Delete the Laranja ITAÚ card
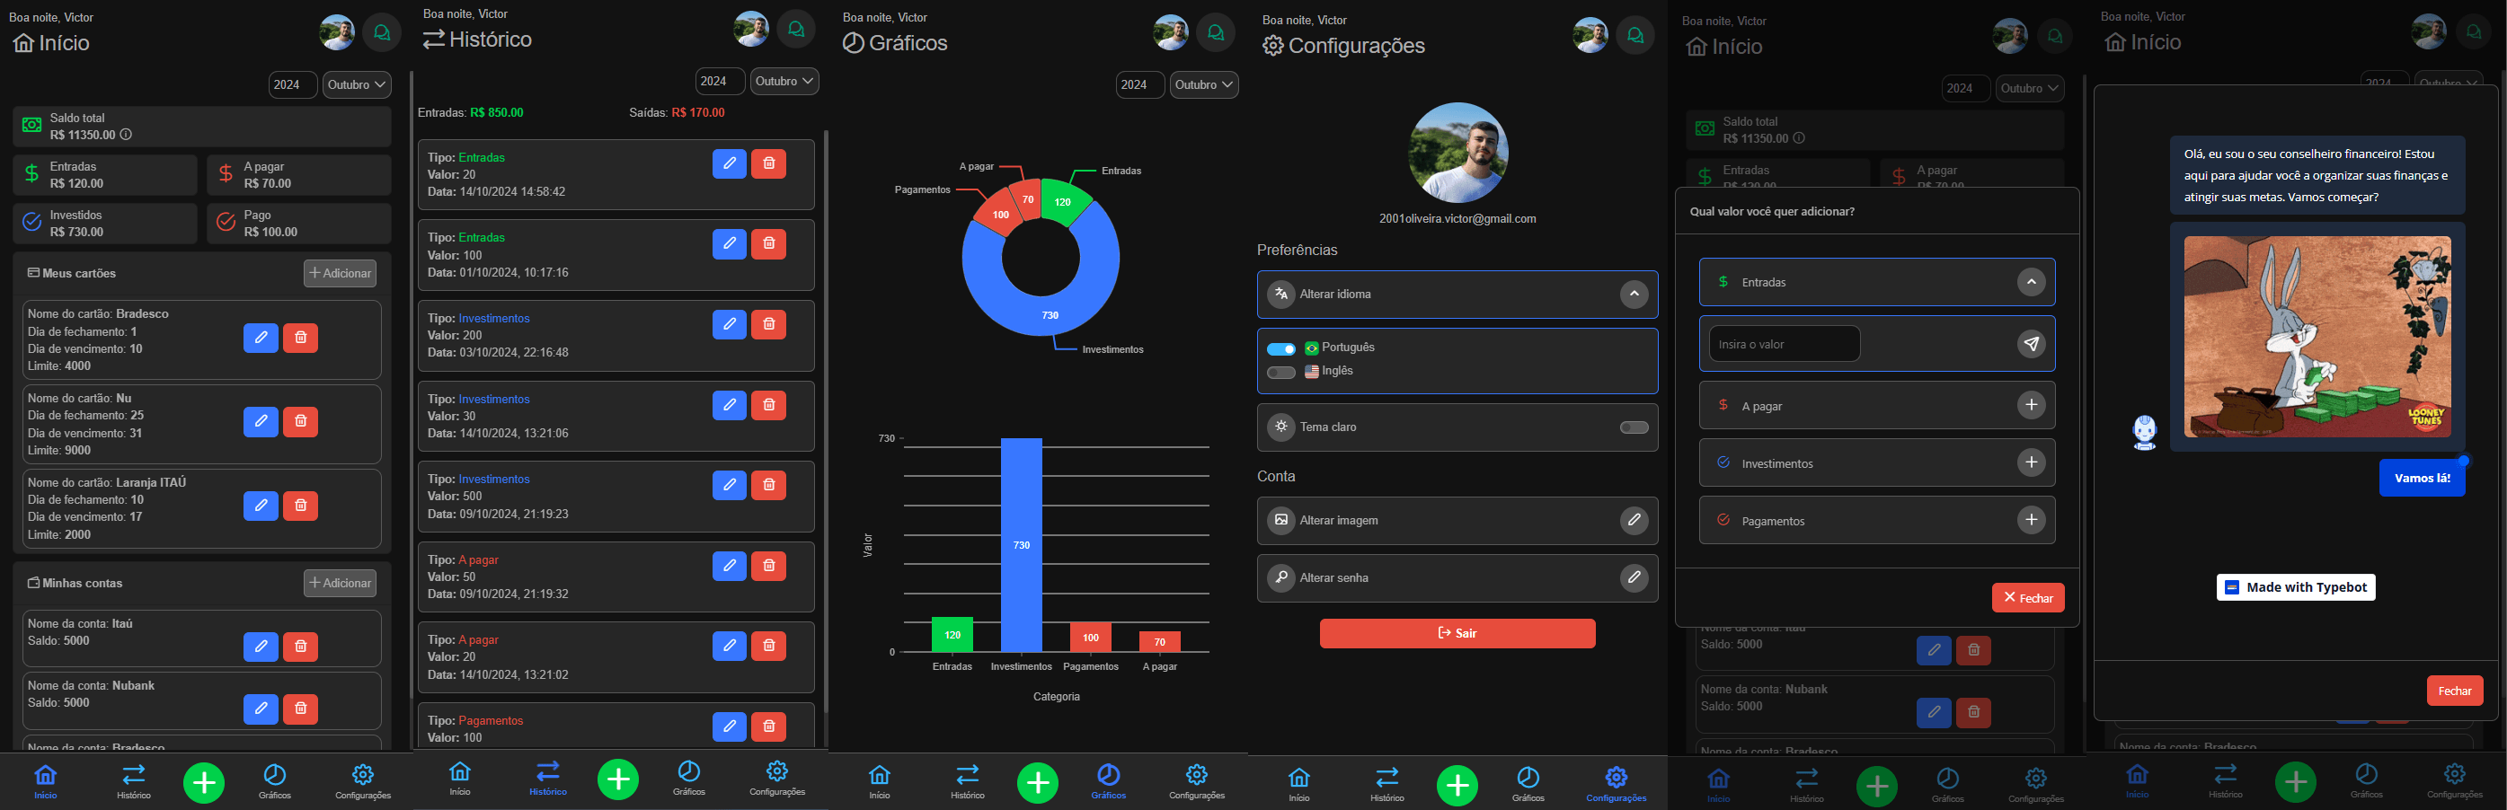2507x810 pixels. [x=301, y=506]
